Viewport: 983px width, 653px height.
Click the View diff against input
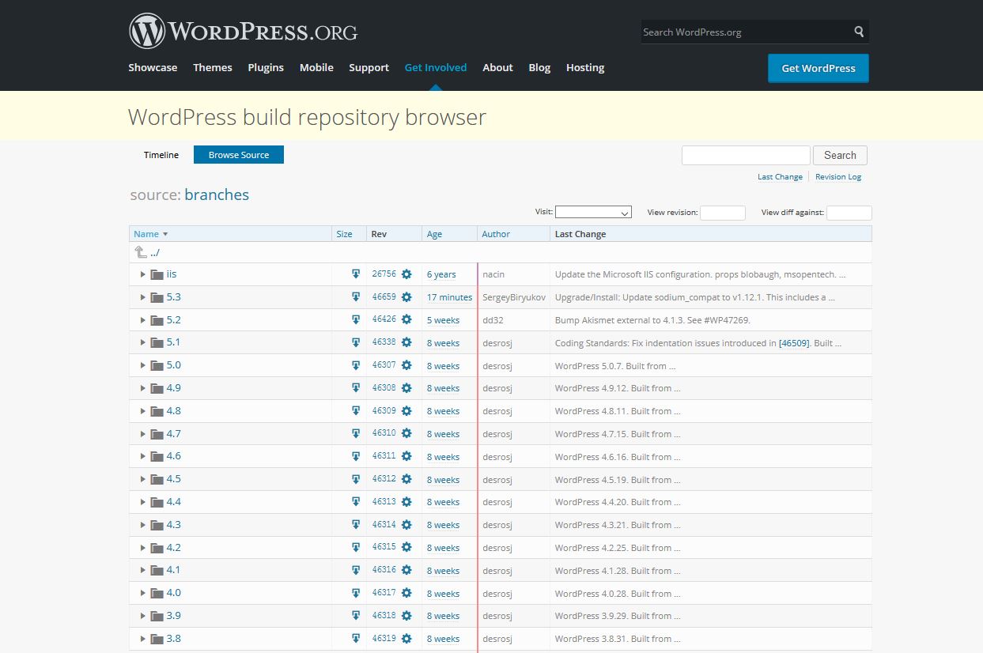pyautogui.click(x=849, y=213)
